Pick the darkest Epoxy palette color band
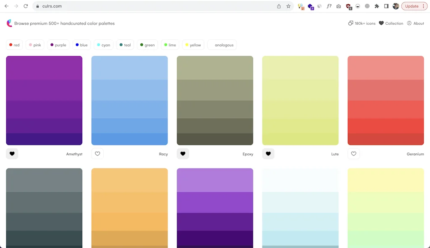The width and height of the screenshot is (430, 248). (215, 139)
